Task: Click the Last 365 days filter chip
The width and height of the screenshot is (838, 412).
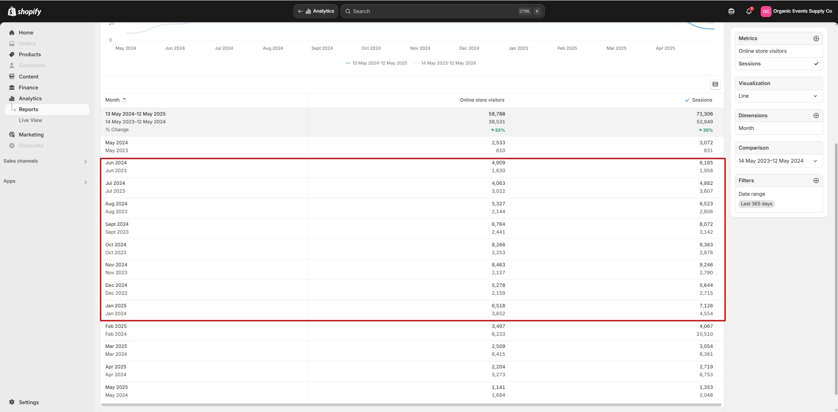Action: (x=756, y=204)
